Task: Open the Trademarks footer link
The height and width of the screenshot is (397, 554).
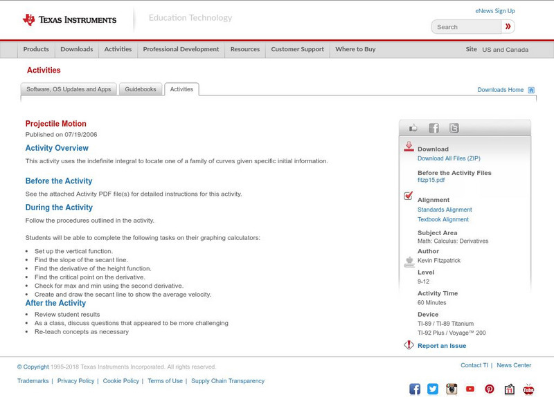Action: [x=33, y=381]
